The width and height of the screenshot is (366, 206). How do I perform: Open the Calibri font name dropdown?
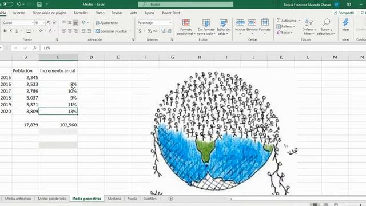click(x=33, y=23)
